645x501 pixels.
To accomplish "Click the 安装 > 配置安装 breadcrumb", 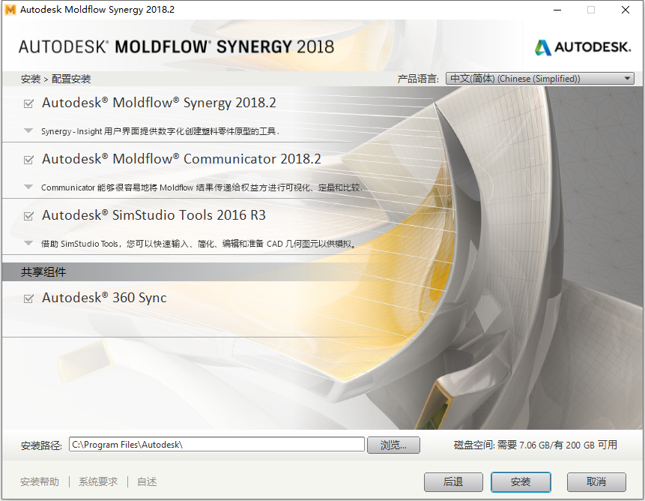I will coord(56,79).
